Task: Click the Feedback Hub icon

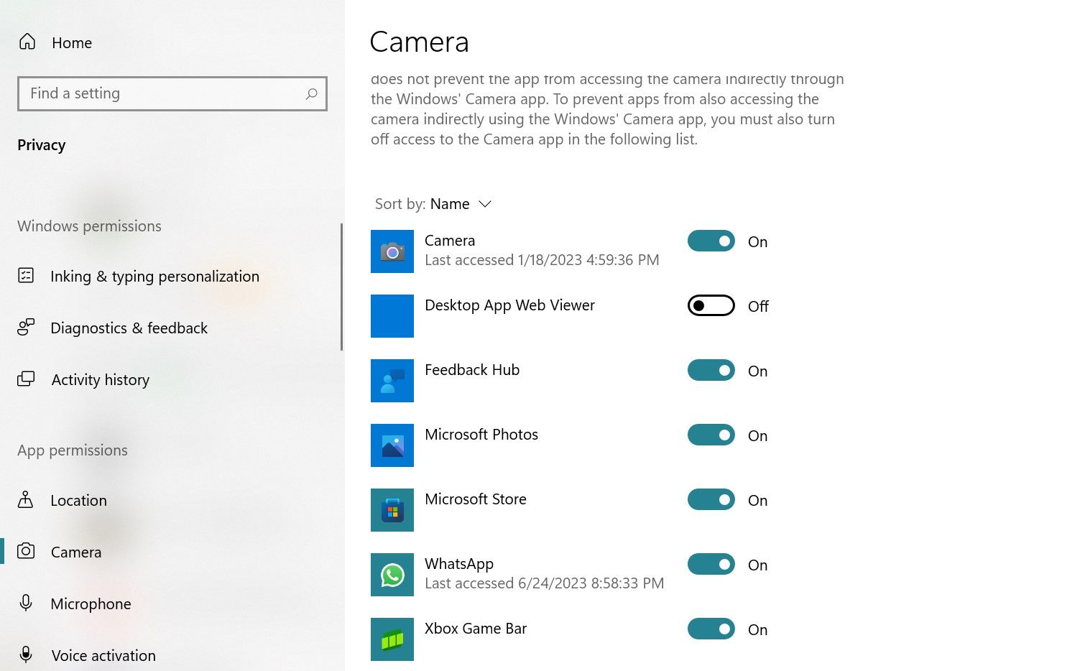Action: [x=392, y=381]
